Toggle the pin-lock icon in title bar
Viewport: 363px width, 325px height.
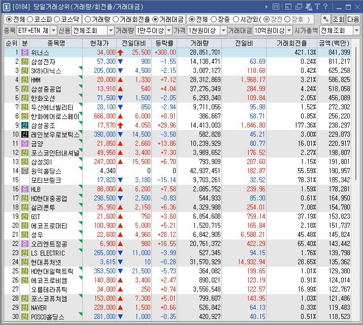(x=309, y=7)
